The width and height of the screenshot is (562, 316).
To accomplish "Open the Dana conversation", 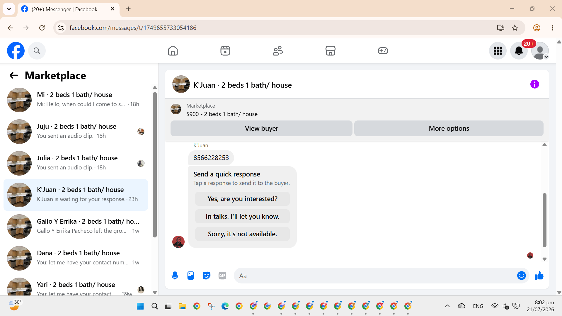I will click(x=76, y=258).
